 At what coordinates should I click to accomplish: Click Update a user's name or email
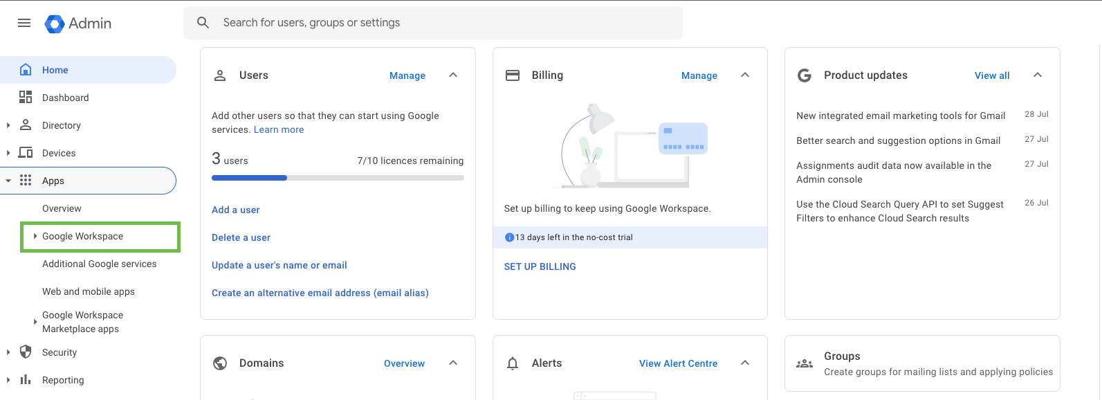click(279, 265)
